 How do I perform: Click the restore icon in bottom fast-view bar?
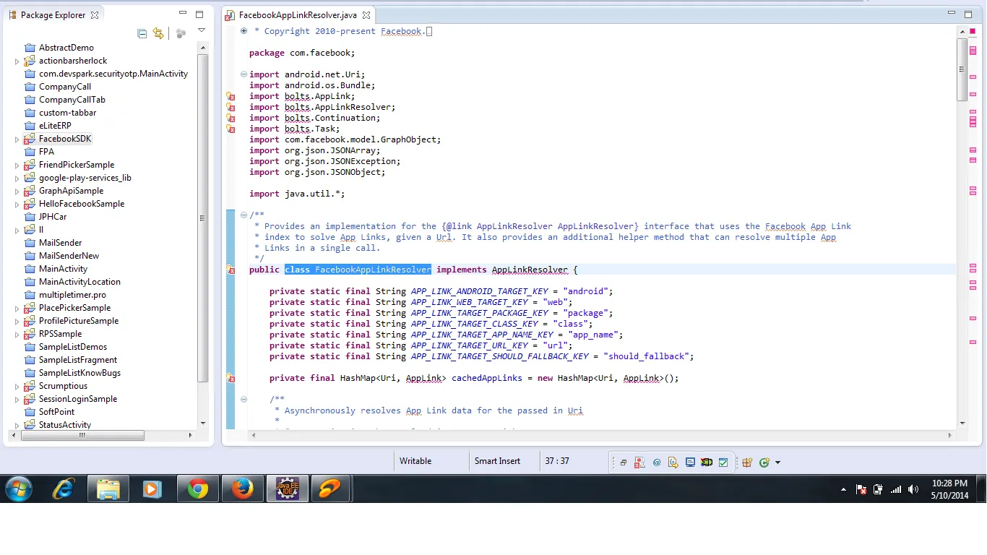click(624, 462)
